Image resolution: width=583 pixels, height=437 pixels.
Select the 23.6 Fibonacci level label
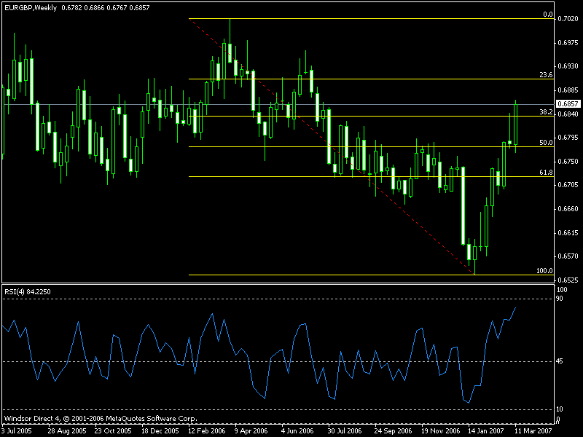[546, 75]
